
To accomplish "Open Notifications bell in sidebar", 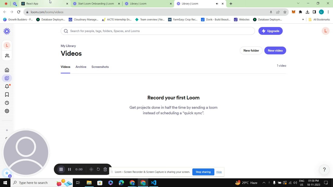I will 7,86.
